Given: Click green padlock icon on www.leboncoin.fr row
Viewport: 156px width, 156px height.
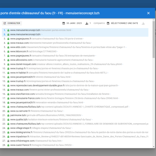Looking at the screenshot, I should point(8,51).
